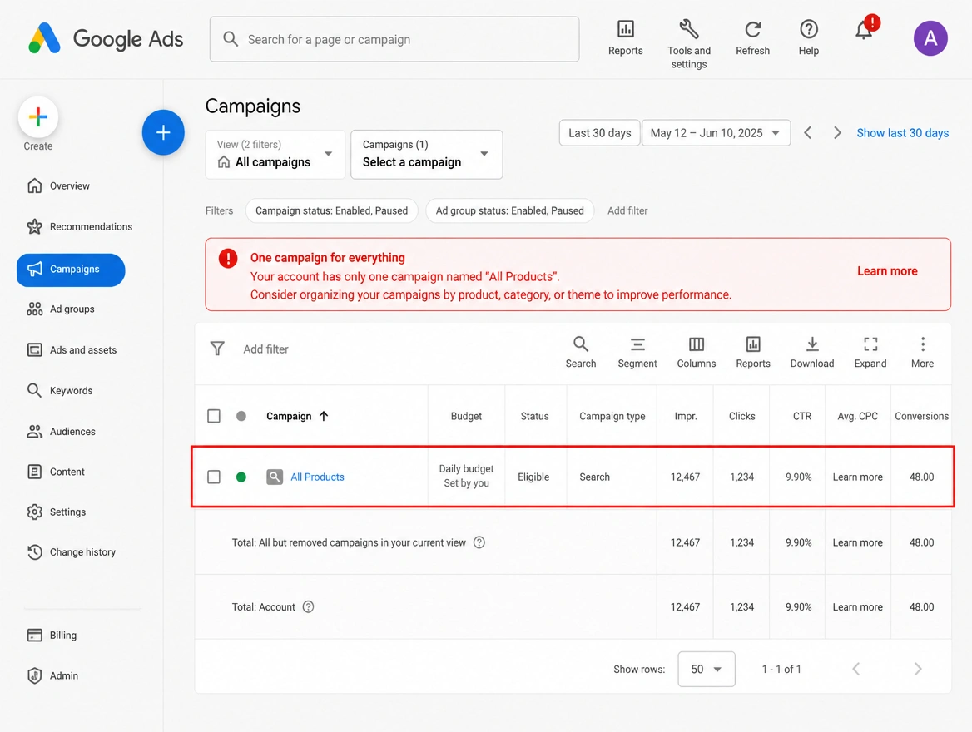
Task: Click help icon beside current view total
Action: 479,542
